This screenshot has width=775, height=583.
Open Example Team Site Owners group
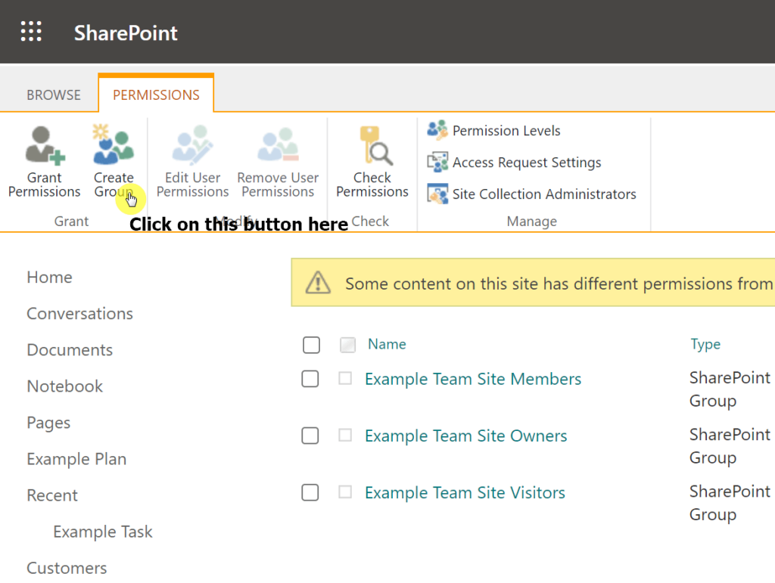tap(466, 436)
